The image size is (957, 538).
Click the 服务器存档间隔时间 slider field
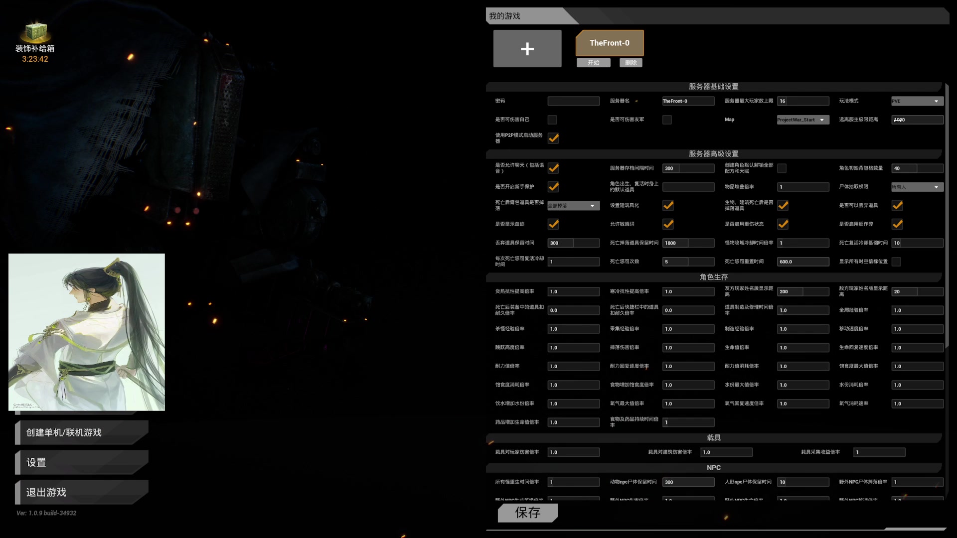coord(688,168)
